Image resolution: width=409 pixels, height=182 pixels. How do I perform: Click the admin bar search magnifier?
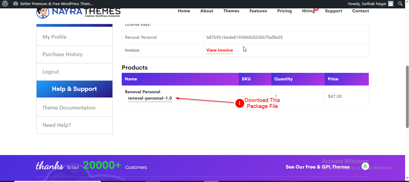click(400, 4)
